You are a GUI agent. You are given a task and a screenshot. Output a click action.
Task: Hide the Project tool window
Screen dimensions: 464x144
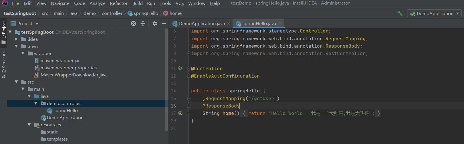point(164,23)
